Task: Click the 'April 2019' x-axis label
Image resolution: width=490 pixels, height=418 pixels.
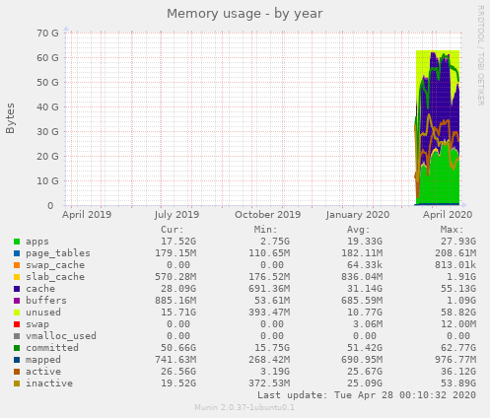Action: point(87,215)
